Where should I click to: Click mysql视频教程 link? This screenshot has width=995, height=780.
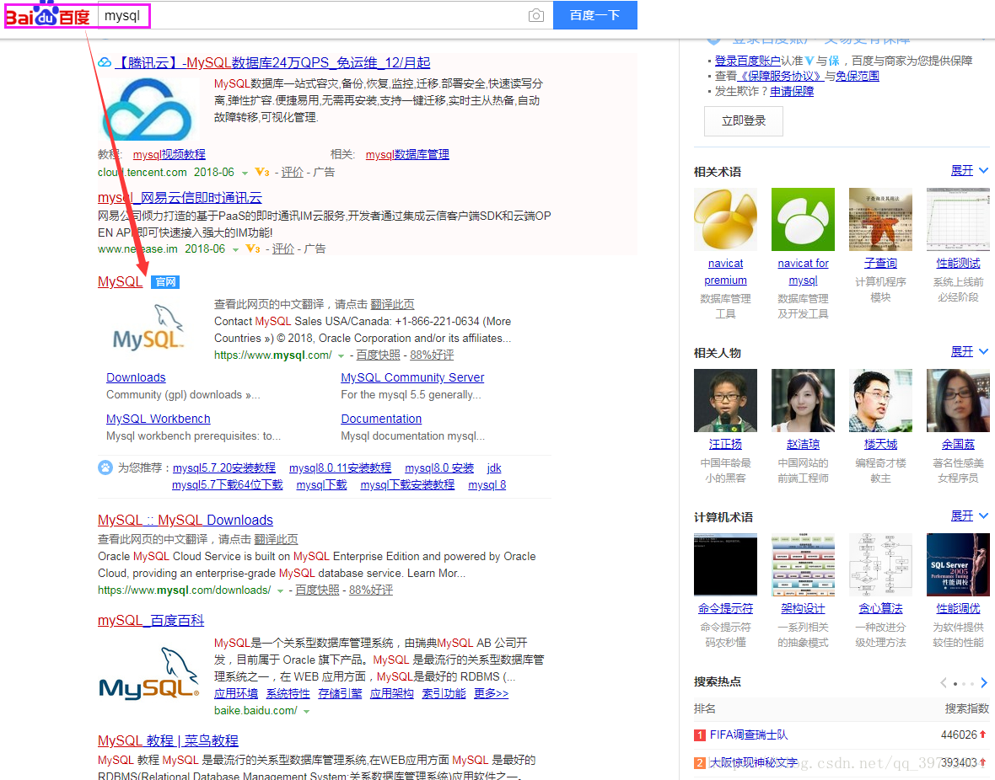(x=169, y=154)
